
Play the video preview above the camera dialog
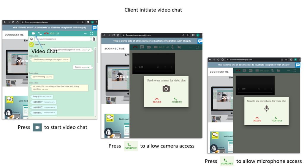(x=136, y=67)
